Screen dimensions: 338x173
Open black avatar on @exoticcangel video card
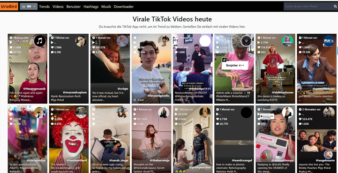247,113
